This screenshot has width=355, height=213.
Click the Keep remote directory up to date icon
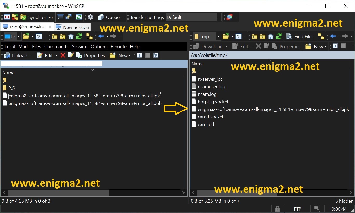click(x=79, y=17)
